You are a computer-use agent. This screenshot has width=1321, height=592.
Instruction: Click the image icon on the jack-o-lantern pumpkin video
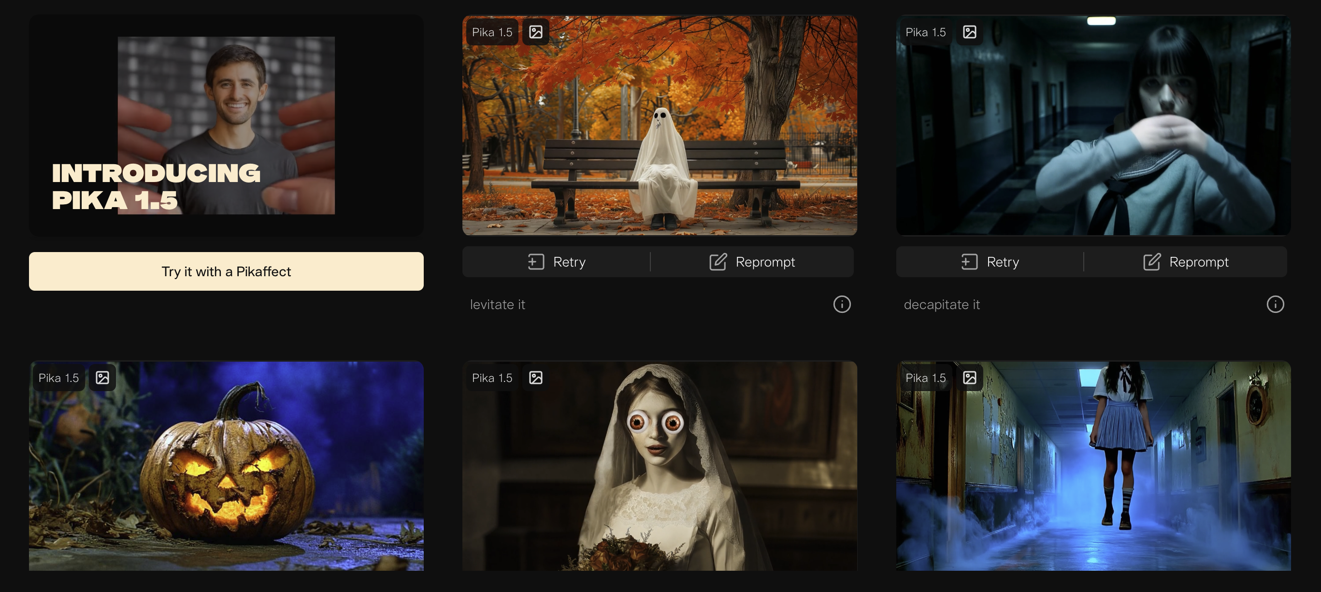[x=102, y=378]
